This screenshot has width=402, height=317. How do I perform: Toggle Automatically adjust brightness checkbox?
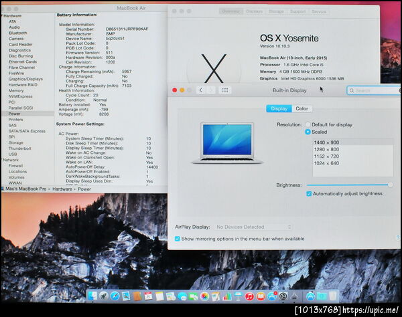pos(309,194)
